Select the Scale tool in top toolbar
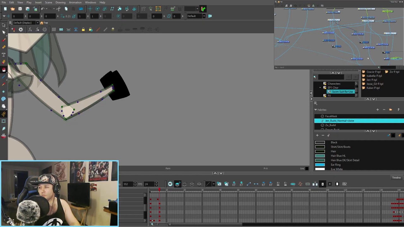The height and width of the screenshot is (227, 404). click(104, 9)
